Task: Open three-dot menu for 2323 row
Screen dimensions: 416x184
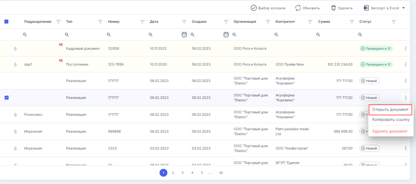Action: (405, 148)
